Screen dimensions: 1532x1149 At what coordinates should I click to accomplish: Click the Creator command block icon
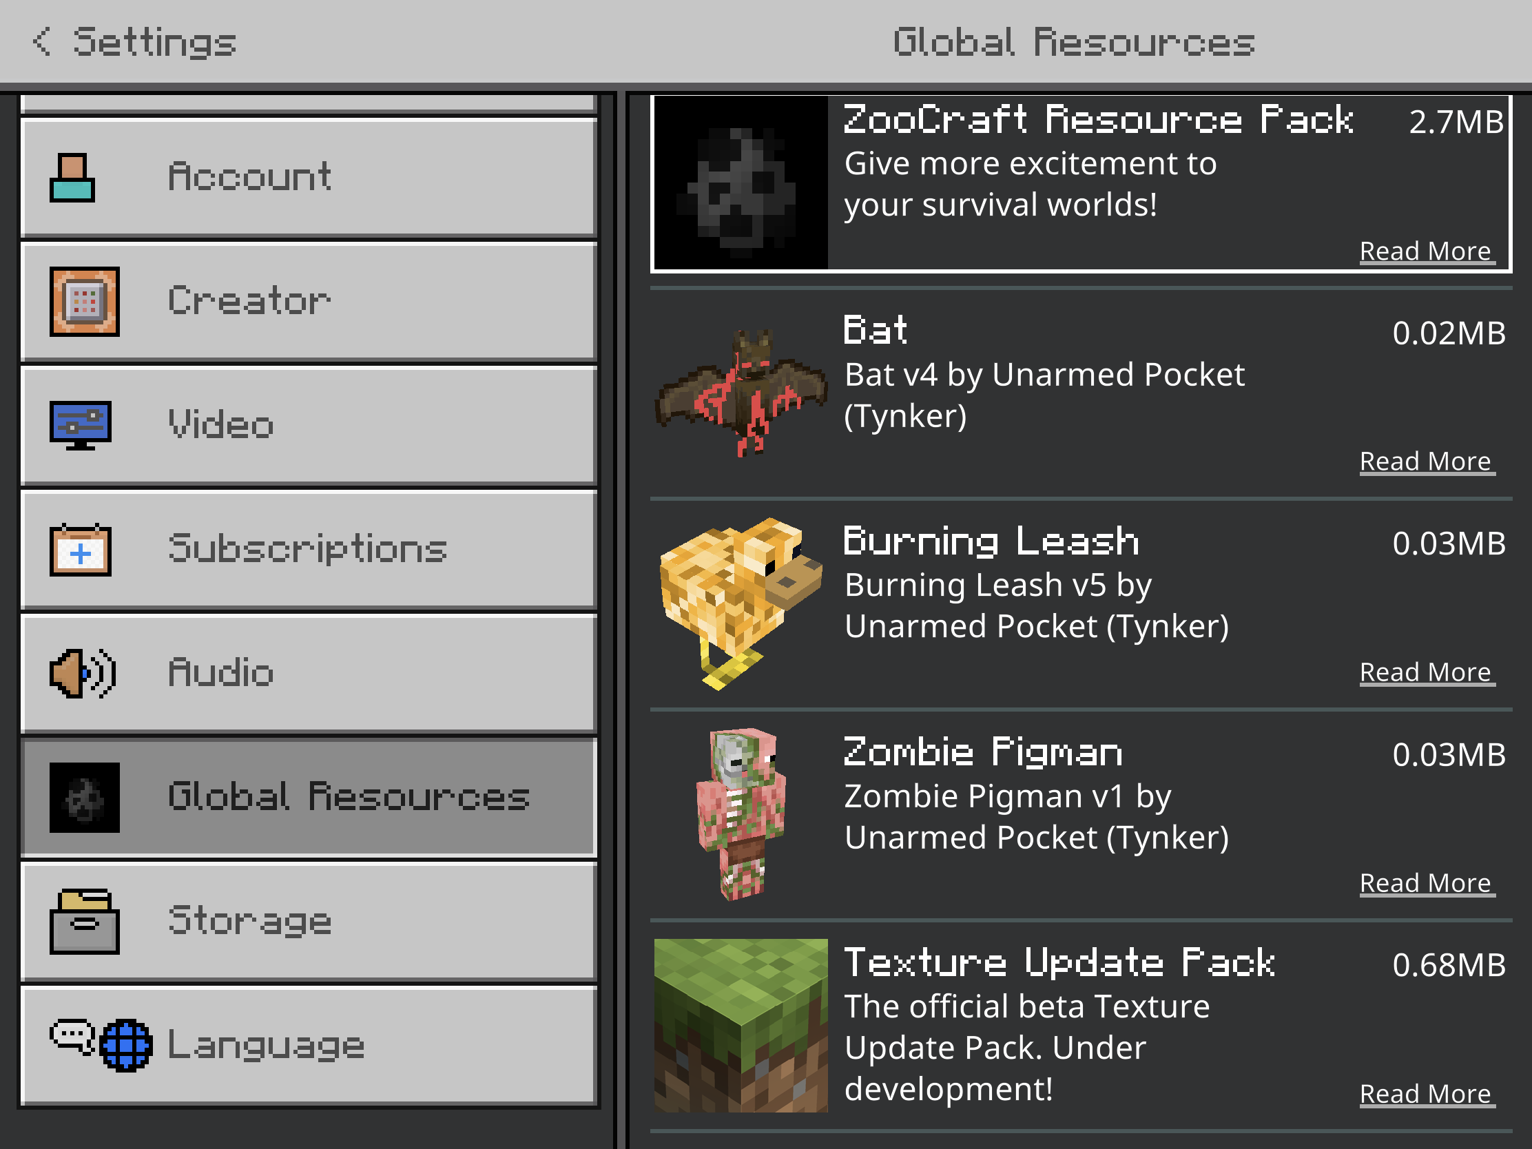point(85,301)
